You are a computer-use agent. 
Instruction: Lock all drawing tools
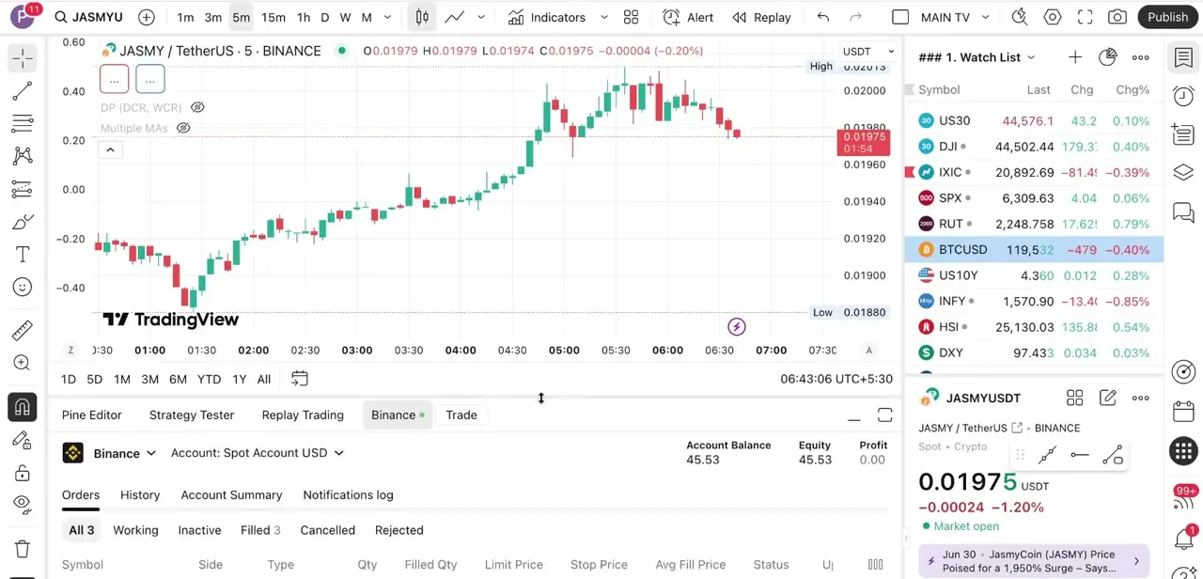point(23,472)
